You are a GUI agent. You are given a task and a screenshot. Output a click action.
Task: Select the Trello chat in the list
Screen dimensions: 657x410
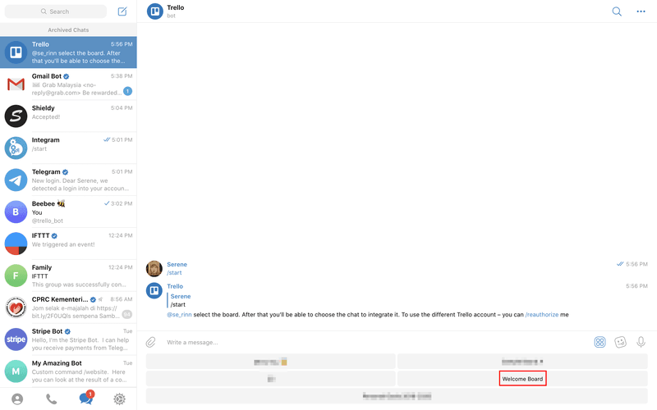(68, 52)
